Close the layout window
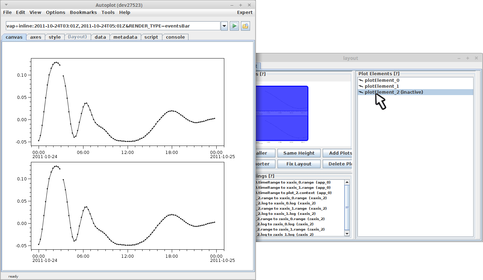 pyautogui.click(x=477, y=58)
